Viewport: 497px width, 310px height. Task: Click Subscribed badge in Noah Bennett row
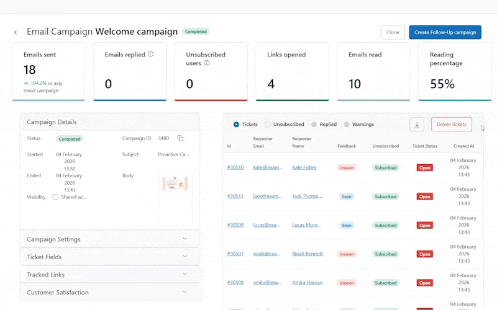(385, 254)
